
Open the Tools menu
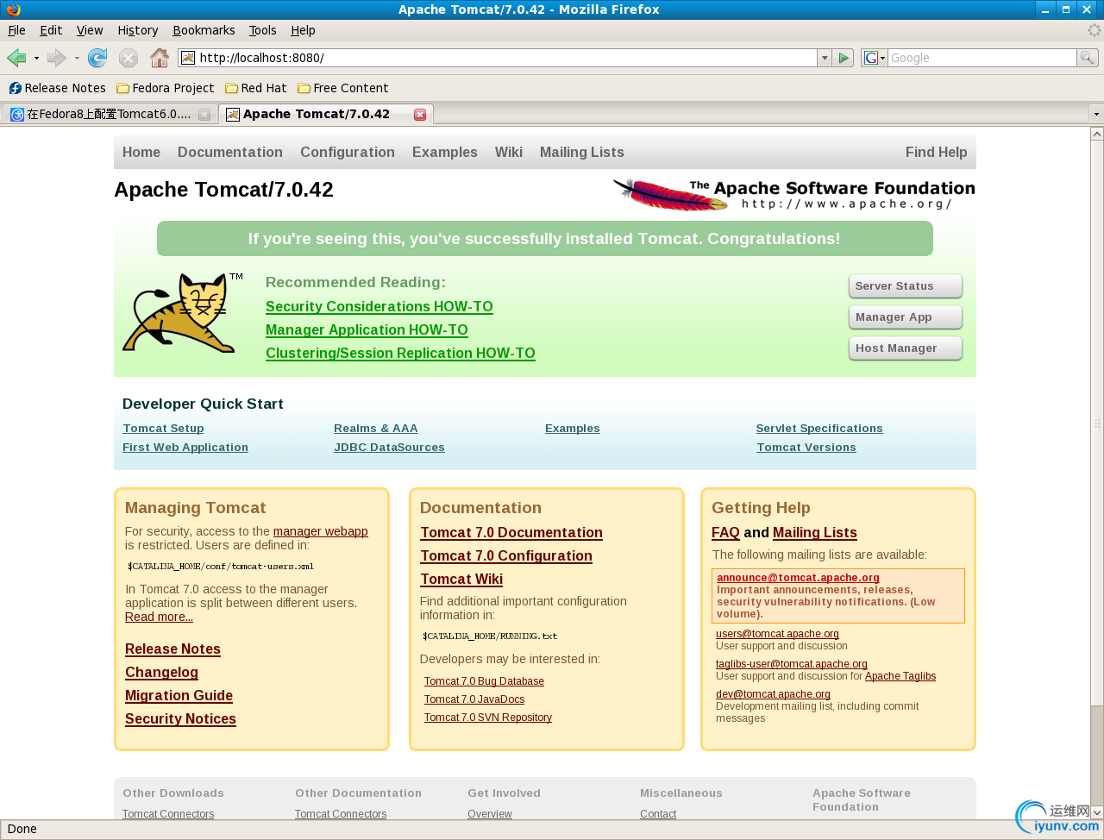coord(263,30)
